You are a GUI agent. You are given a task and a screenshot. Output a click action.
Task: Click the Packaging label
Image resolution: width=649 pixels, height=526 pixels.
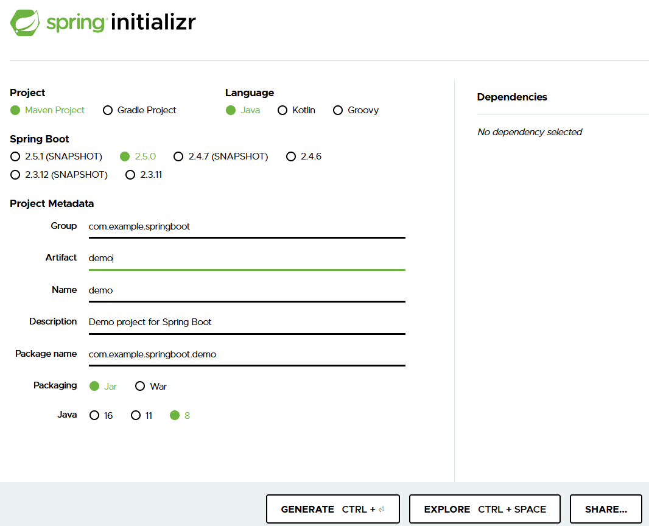click(x=55, y=385)
